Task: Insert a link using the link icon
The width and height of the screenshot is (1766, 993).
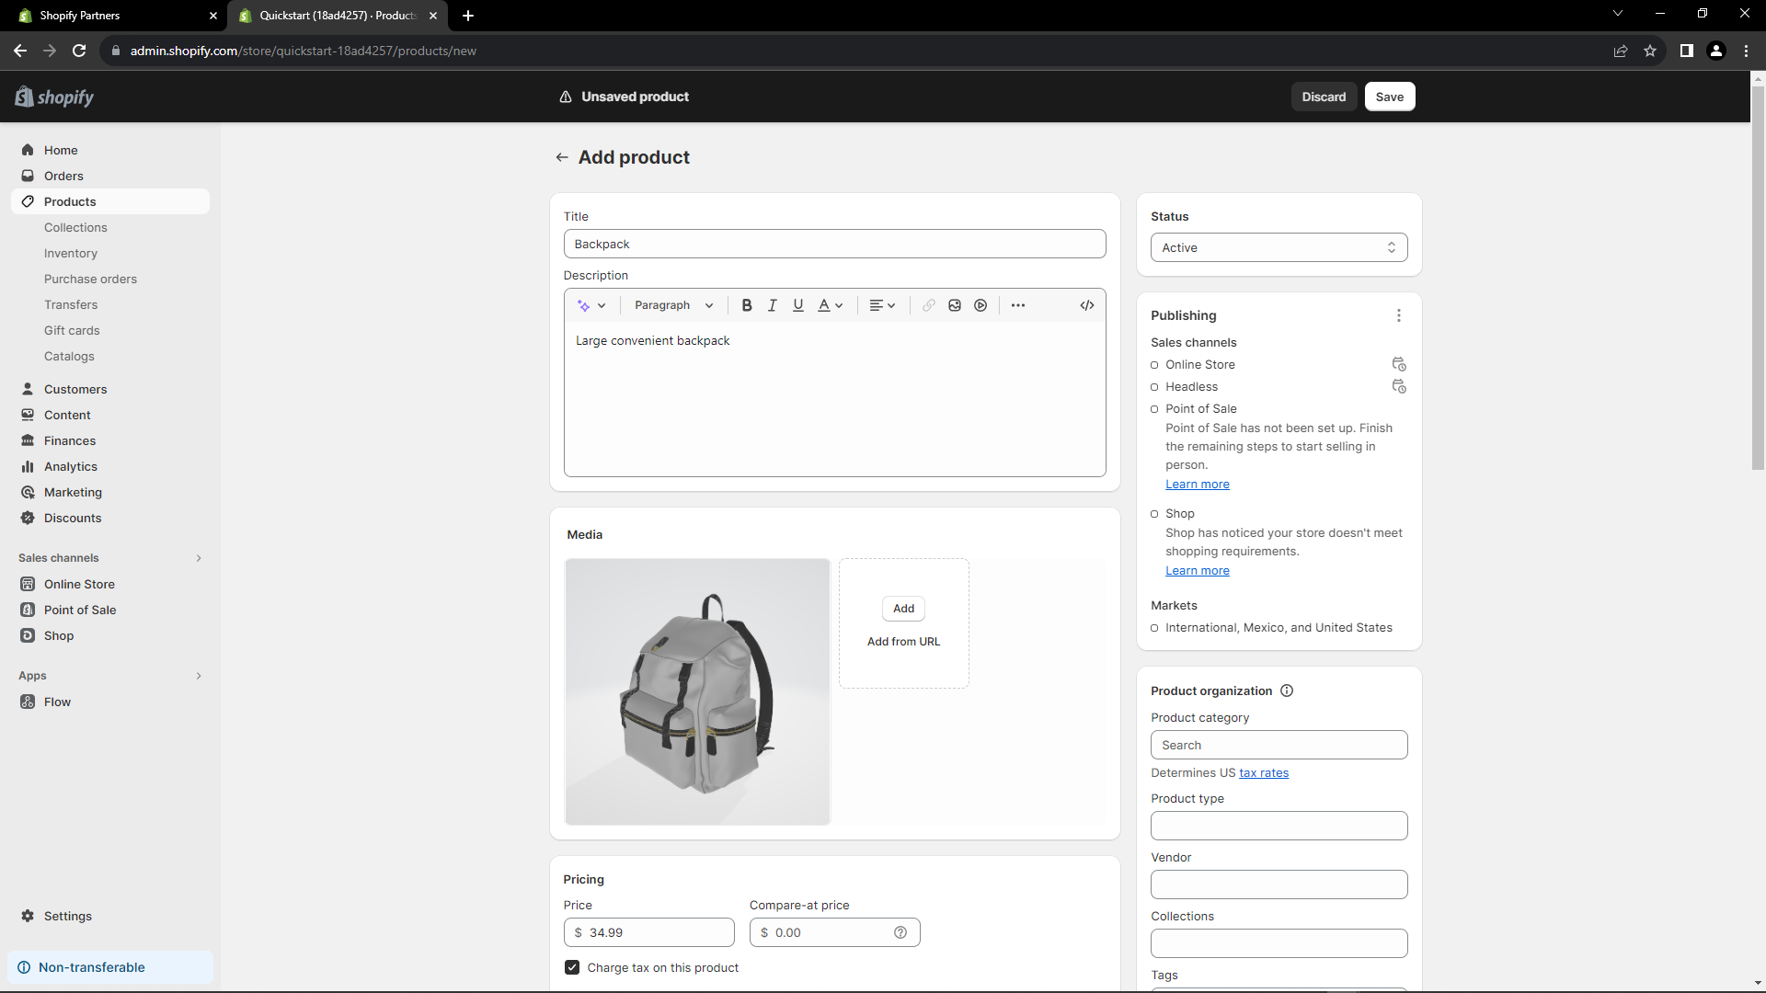Action: (x=928, y=304)
